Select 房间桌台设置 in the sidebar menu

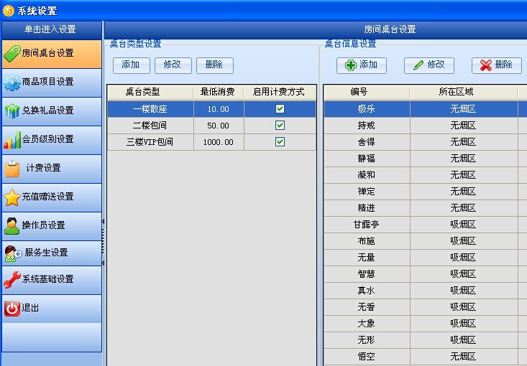(x=51, y=53)
